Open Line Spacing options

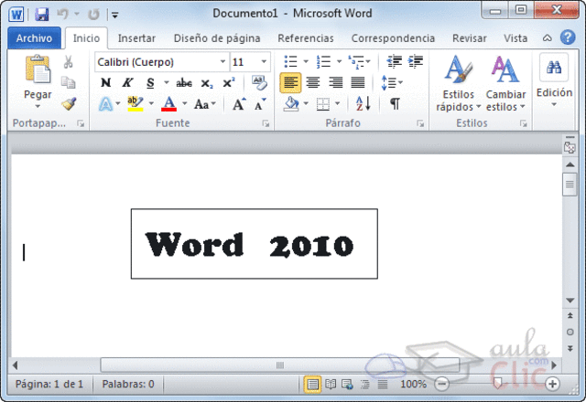[x=391, y=83]
